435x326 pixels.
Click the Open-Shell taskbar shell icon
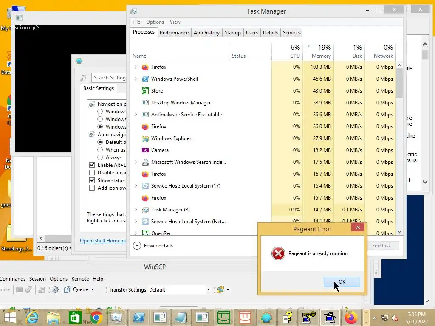tap(266, 318)
